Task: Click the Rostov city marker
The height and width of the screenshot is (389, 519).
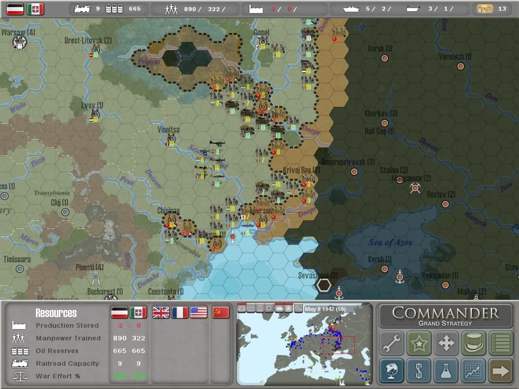Action: [446, 204]
